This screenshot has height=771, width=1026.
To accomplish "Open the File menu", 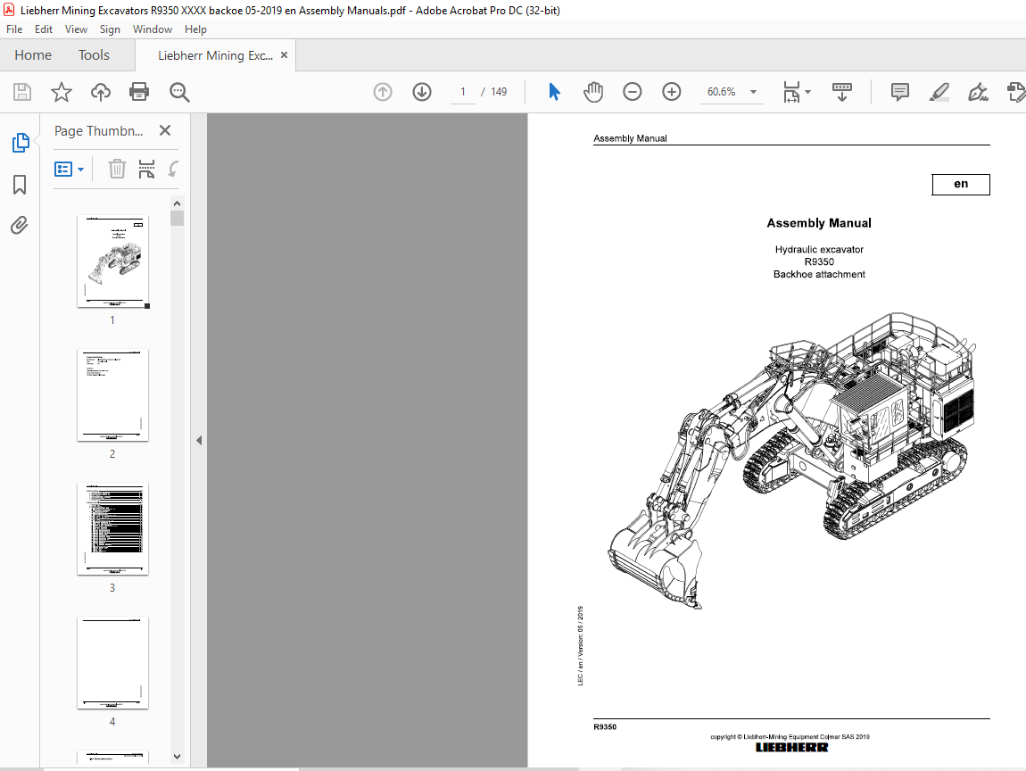I will pyautogui.click(x=14, y=29).
